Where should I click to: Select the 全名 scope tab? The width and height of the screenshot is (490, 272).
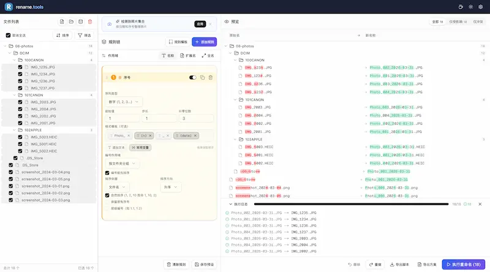click(x=208, y=56)
